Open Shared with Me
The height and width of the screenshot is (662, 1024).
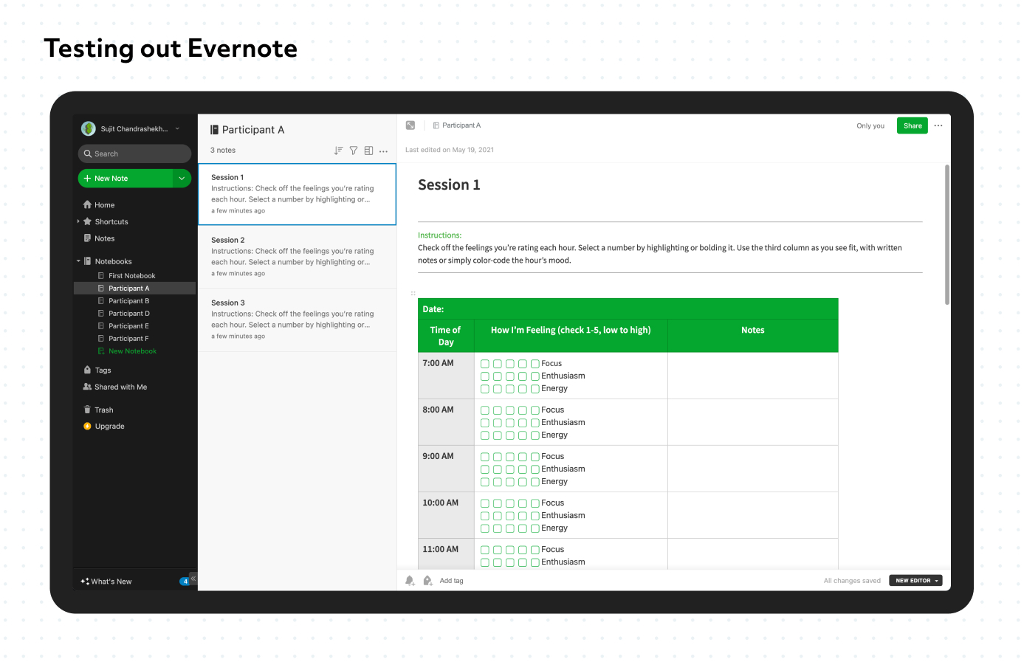coord(120,387)
